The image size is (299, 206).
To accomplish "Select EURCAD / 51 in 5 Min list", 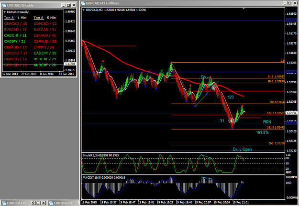I will coord(45,30).
